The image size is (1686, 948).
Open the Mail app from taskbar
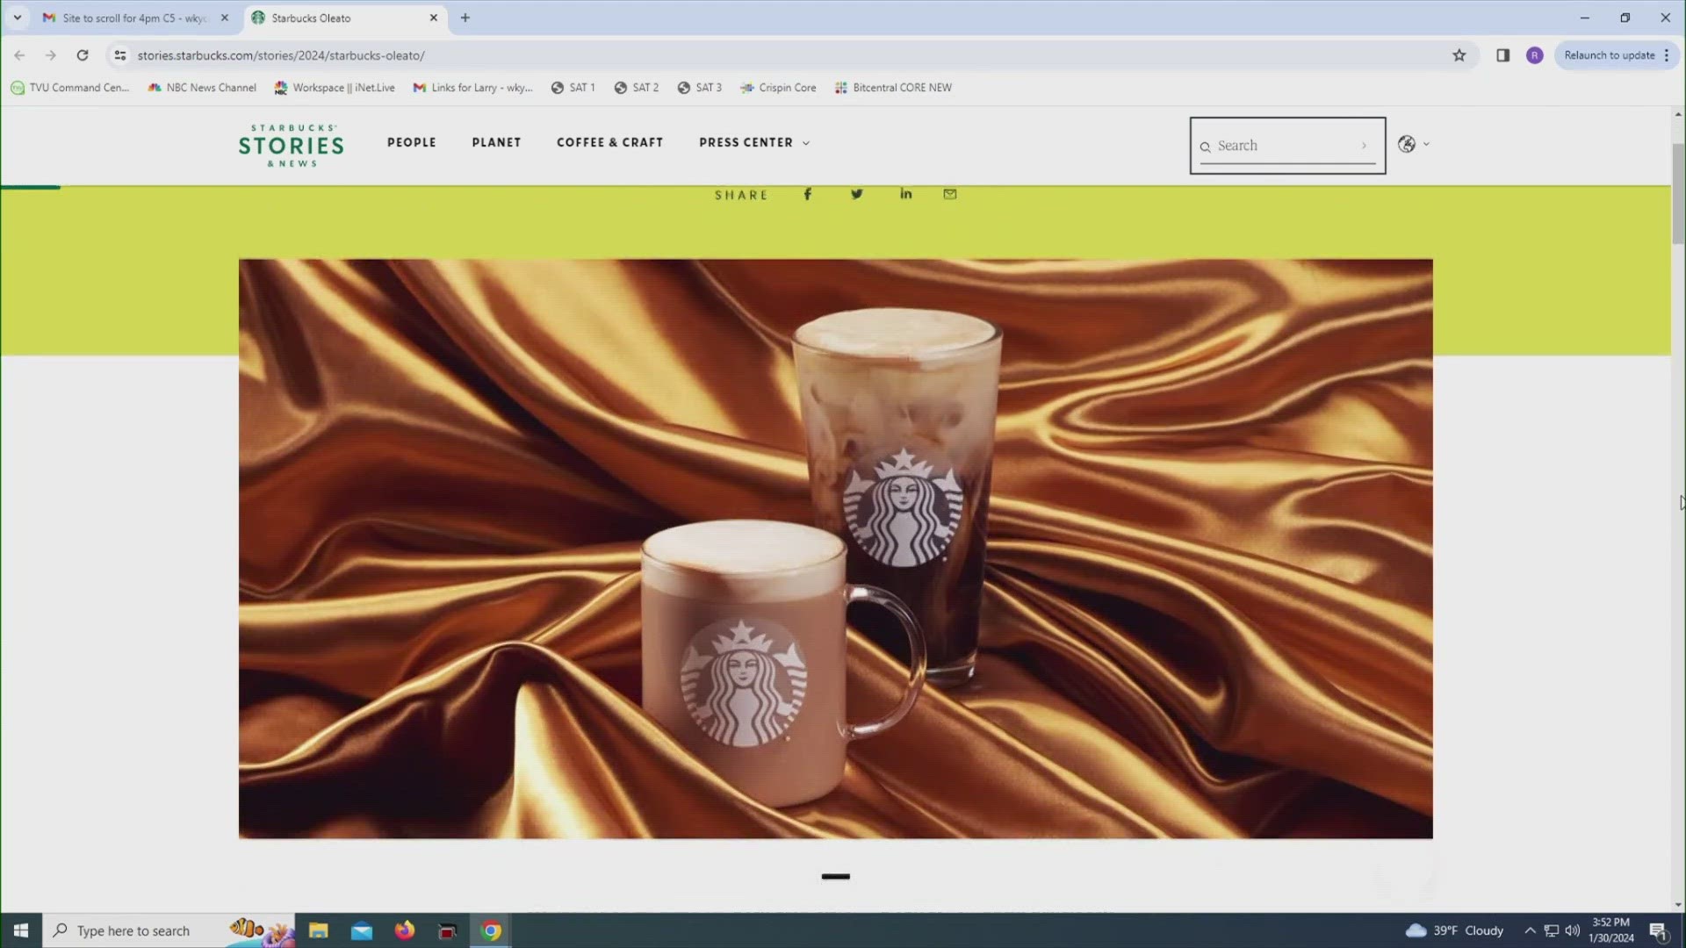pyautogui.click(x=362, y=930)
